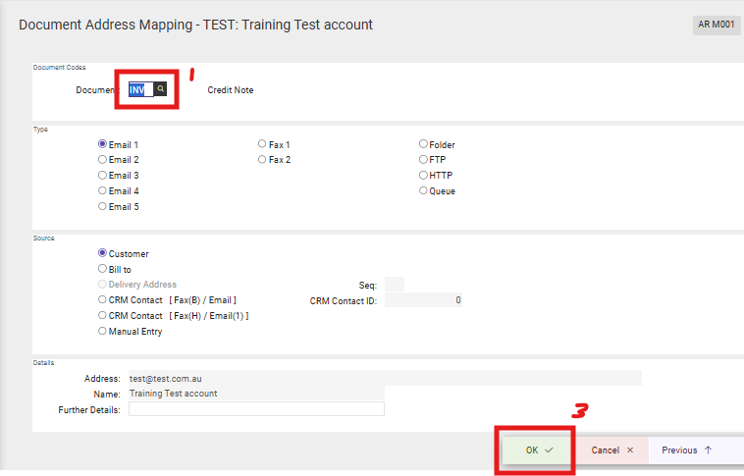Choose Email 3 as type
Screen dimensions: 744x476
coord(103,176)
